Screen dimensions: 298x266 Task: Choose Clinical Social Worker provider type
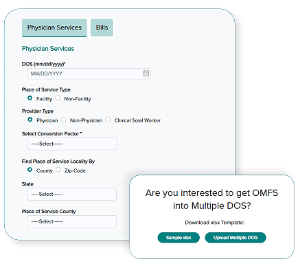point(108,120)
